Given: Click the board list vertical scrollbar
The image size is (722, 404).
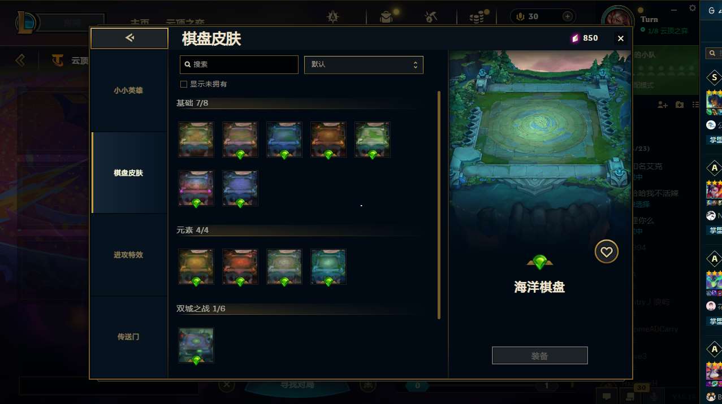Looking at the screenshot, I should pyautogui.click(x=439, y=205).
